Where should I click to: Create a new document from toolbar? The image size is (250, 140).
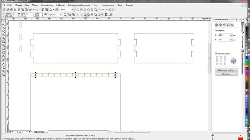click(4, 10)
